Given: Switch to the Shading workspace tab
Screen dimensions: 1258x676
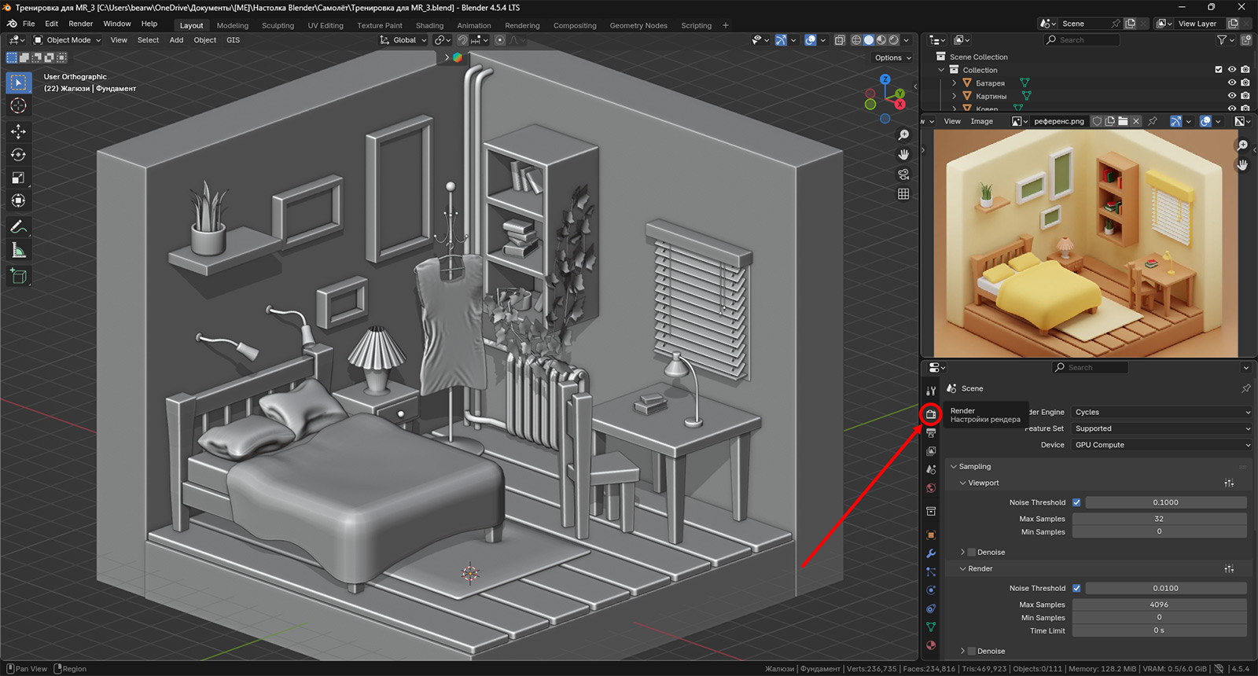Looking at the screenshot, I should pos(429,25).
